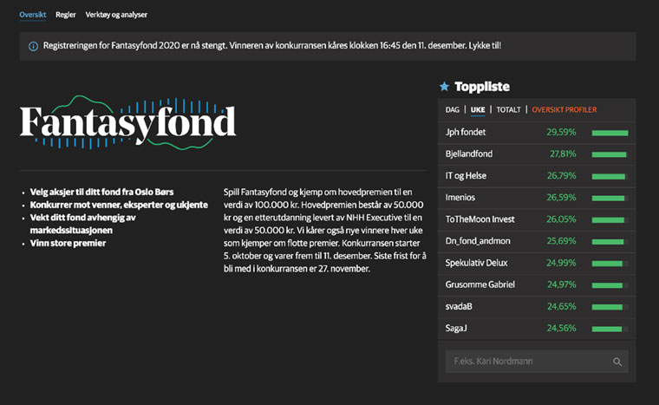Switch the toplist to DAG
This screenshot has height=405, width=659.
pos(453,110)
